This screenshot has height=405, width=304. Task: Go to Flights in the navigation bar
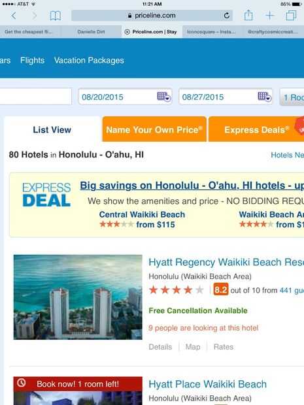pos(32,61)
